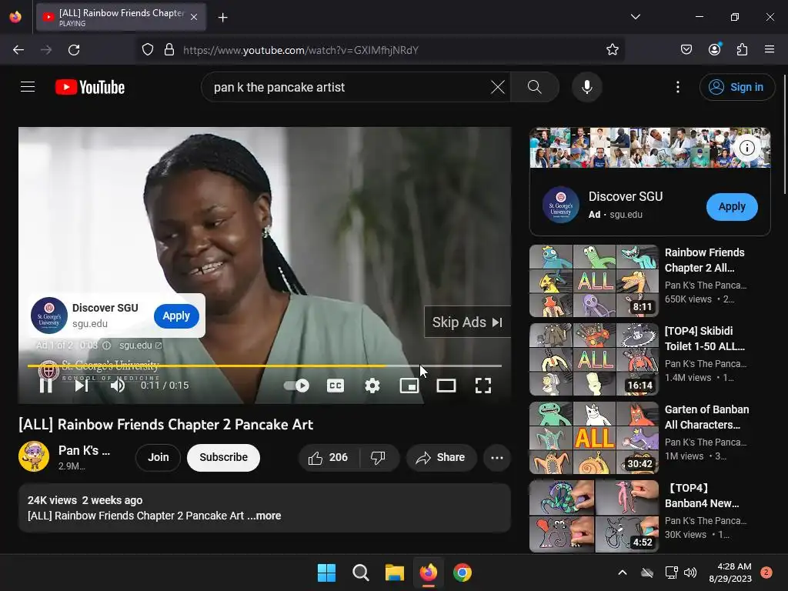
Task: Pause the video with the pause button
Action: point(45,386)
